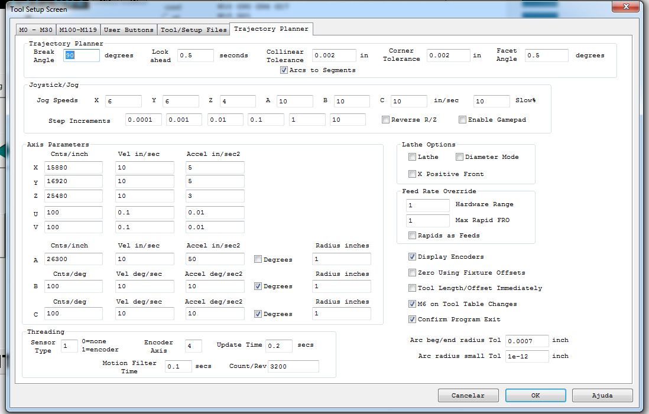Focus the Count/Rev threading field
Image resolution: width=649 pixels, height=414 pixels.
click(x=293, y=366)
